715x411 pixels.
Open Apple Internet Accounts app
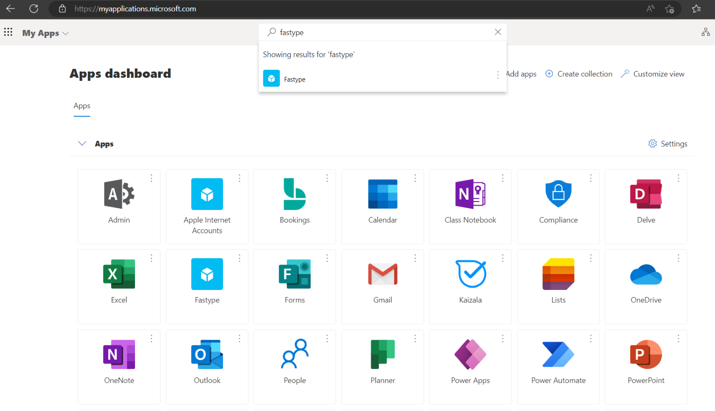[x=207, y=206]
